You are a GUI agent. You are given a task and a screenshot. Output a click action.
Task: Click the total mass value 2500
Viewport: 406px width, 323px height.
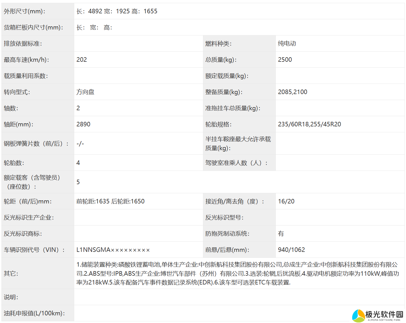[x=285, y=60]
